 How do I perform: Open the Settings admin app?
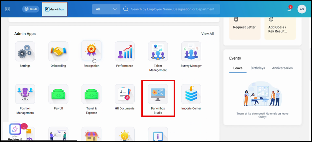click(x=25, y=51)
